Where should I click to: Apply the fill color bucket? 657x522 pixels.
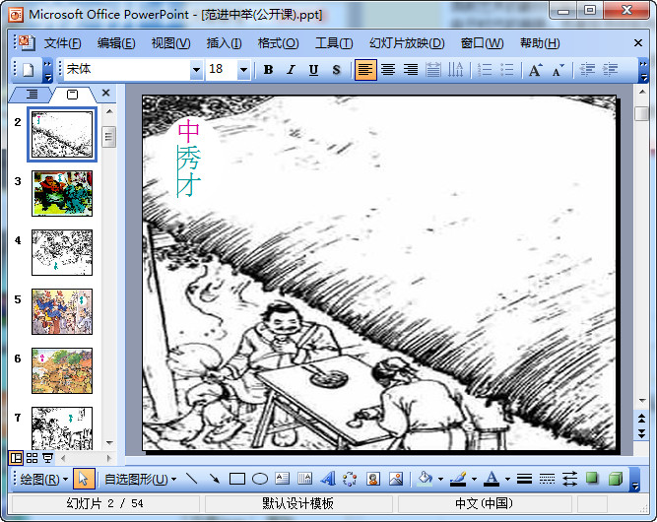[x=425, y=479]
